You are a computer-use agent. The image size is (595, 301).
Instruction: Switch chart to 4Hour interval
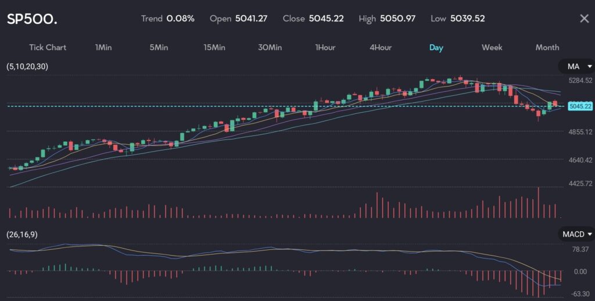(x=381, y=48)
